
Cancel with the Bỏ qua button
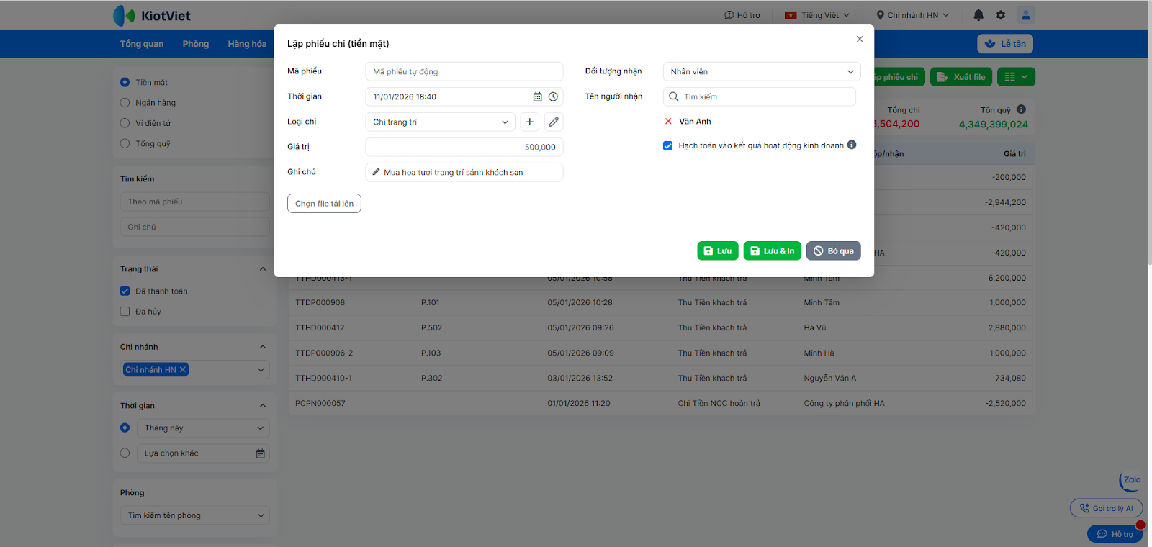point(834,250)
